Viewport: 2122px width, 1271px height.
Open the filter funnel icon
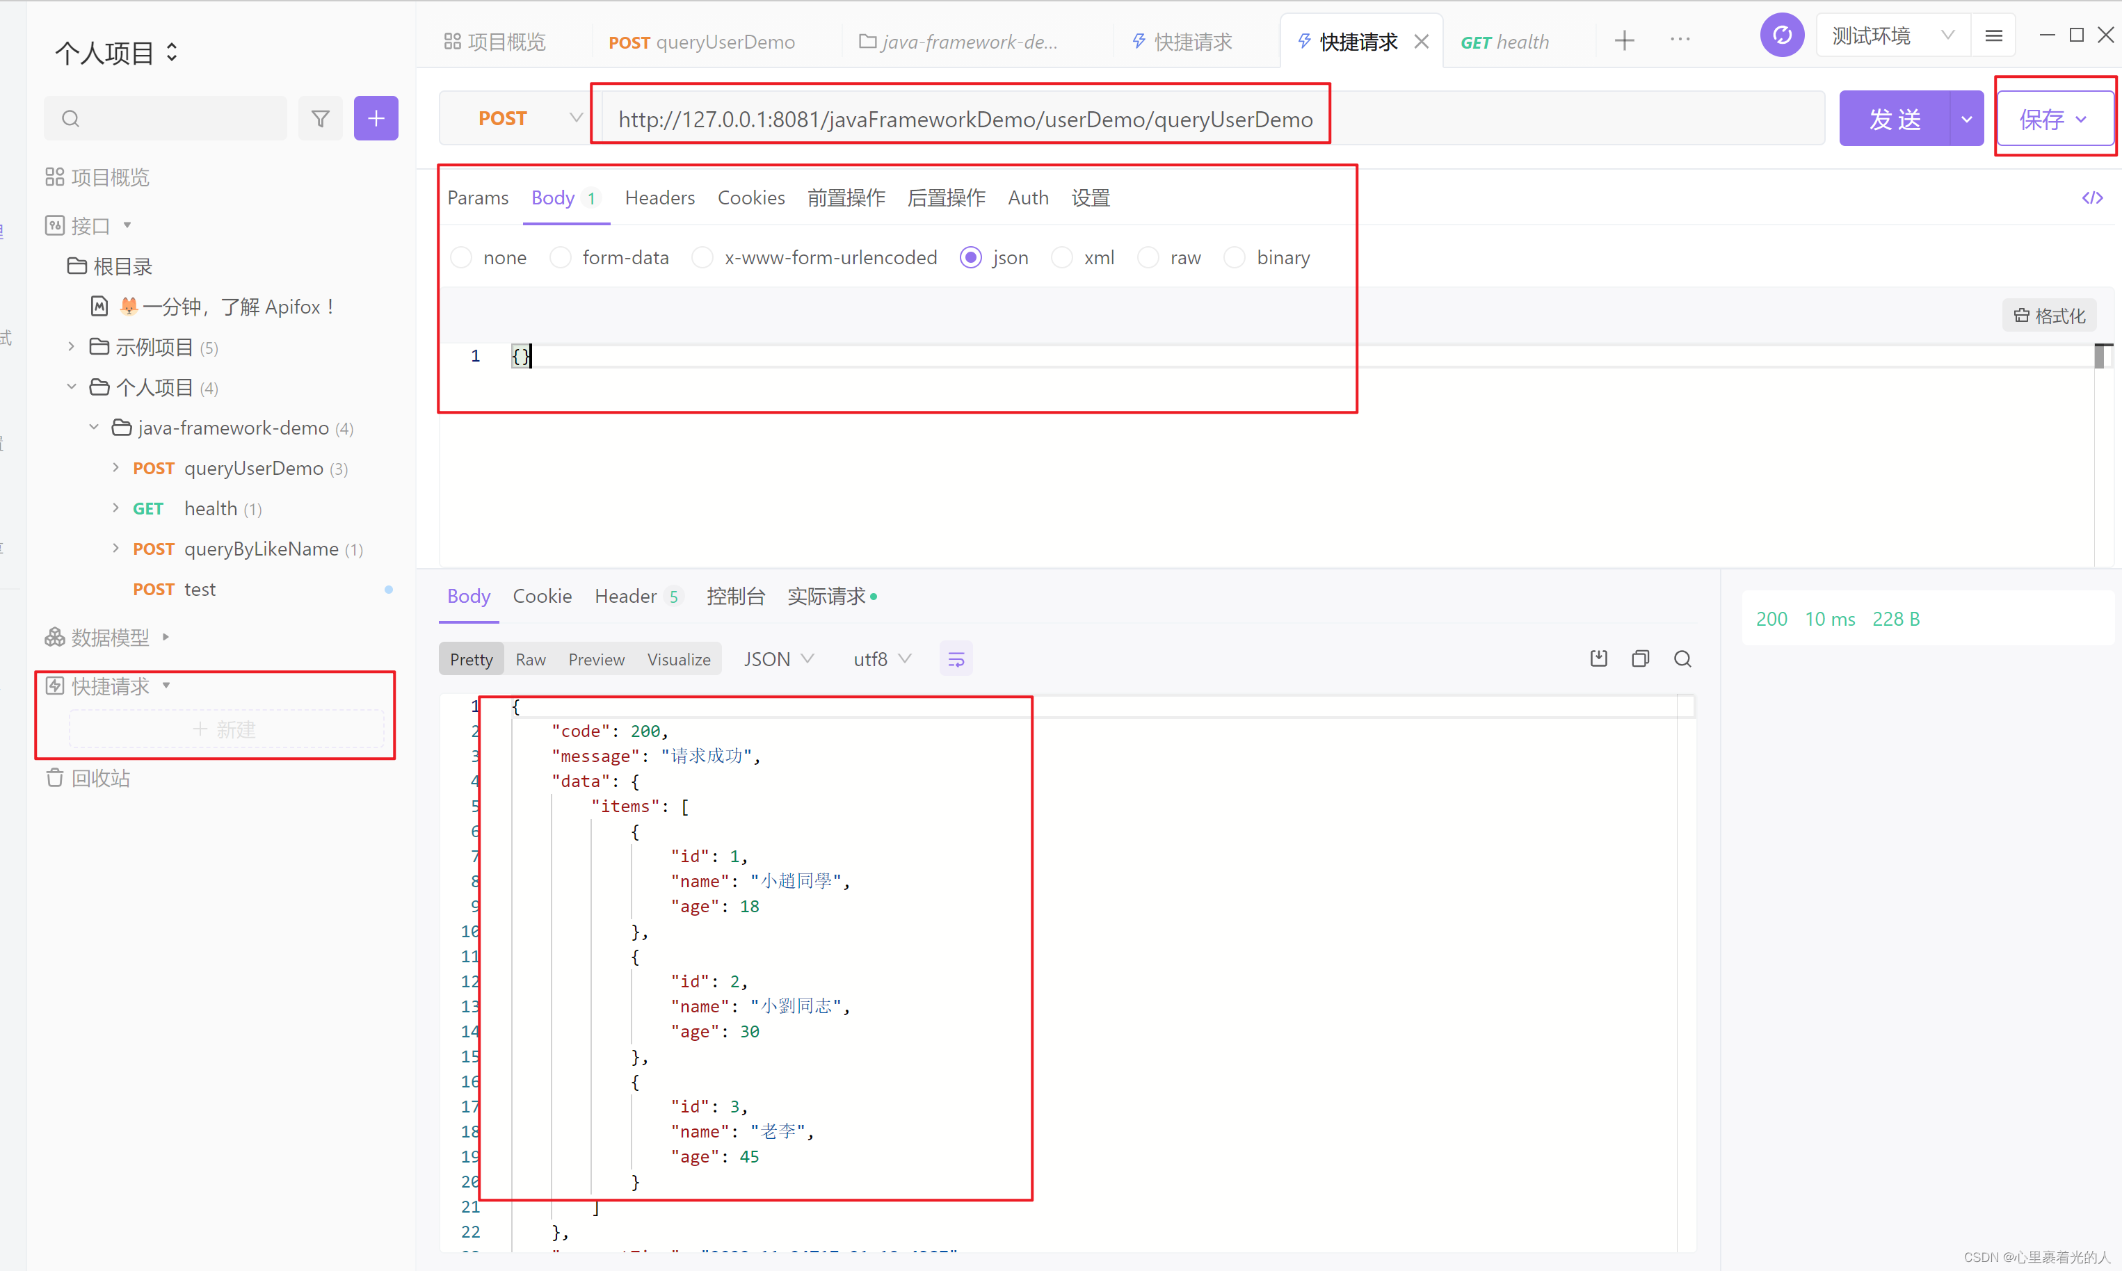[321, 119]
